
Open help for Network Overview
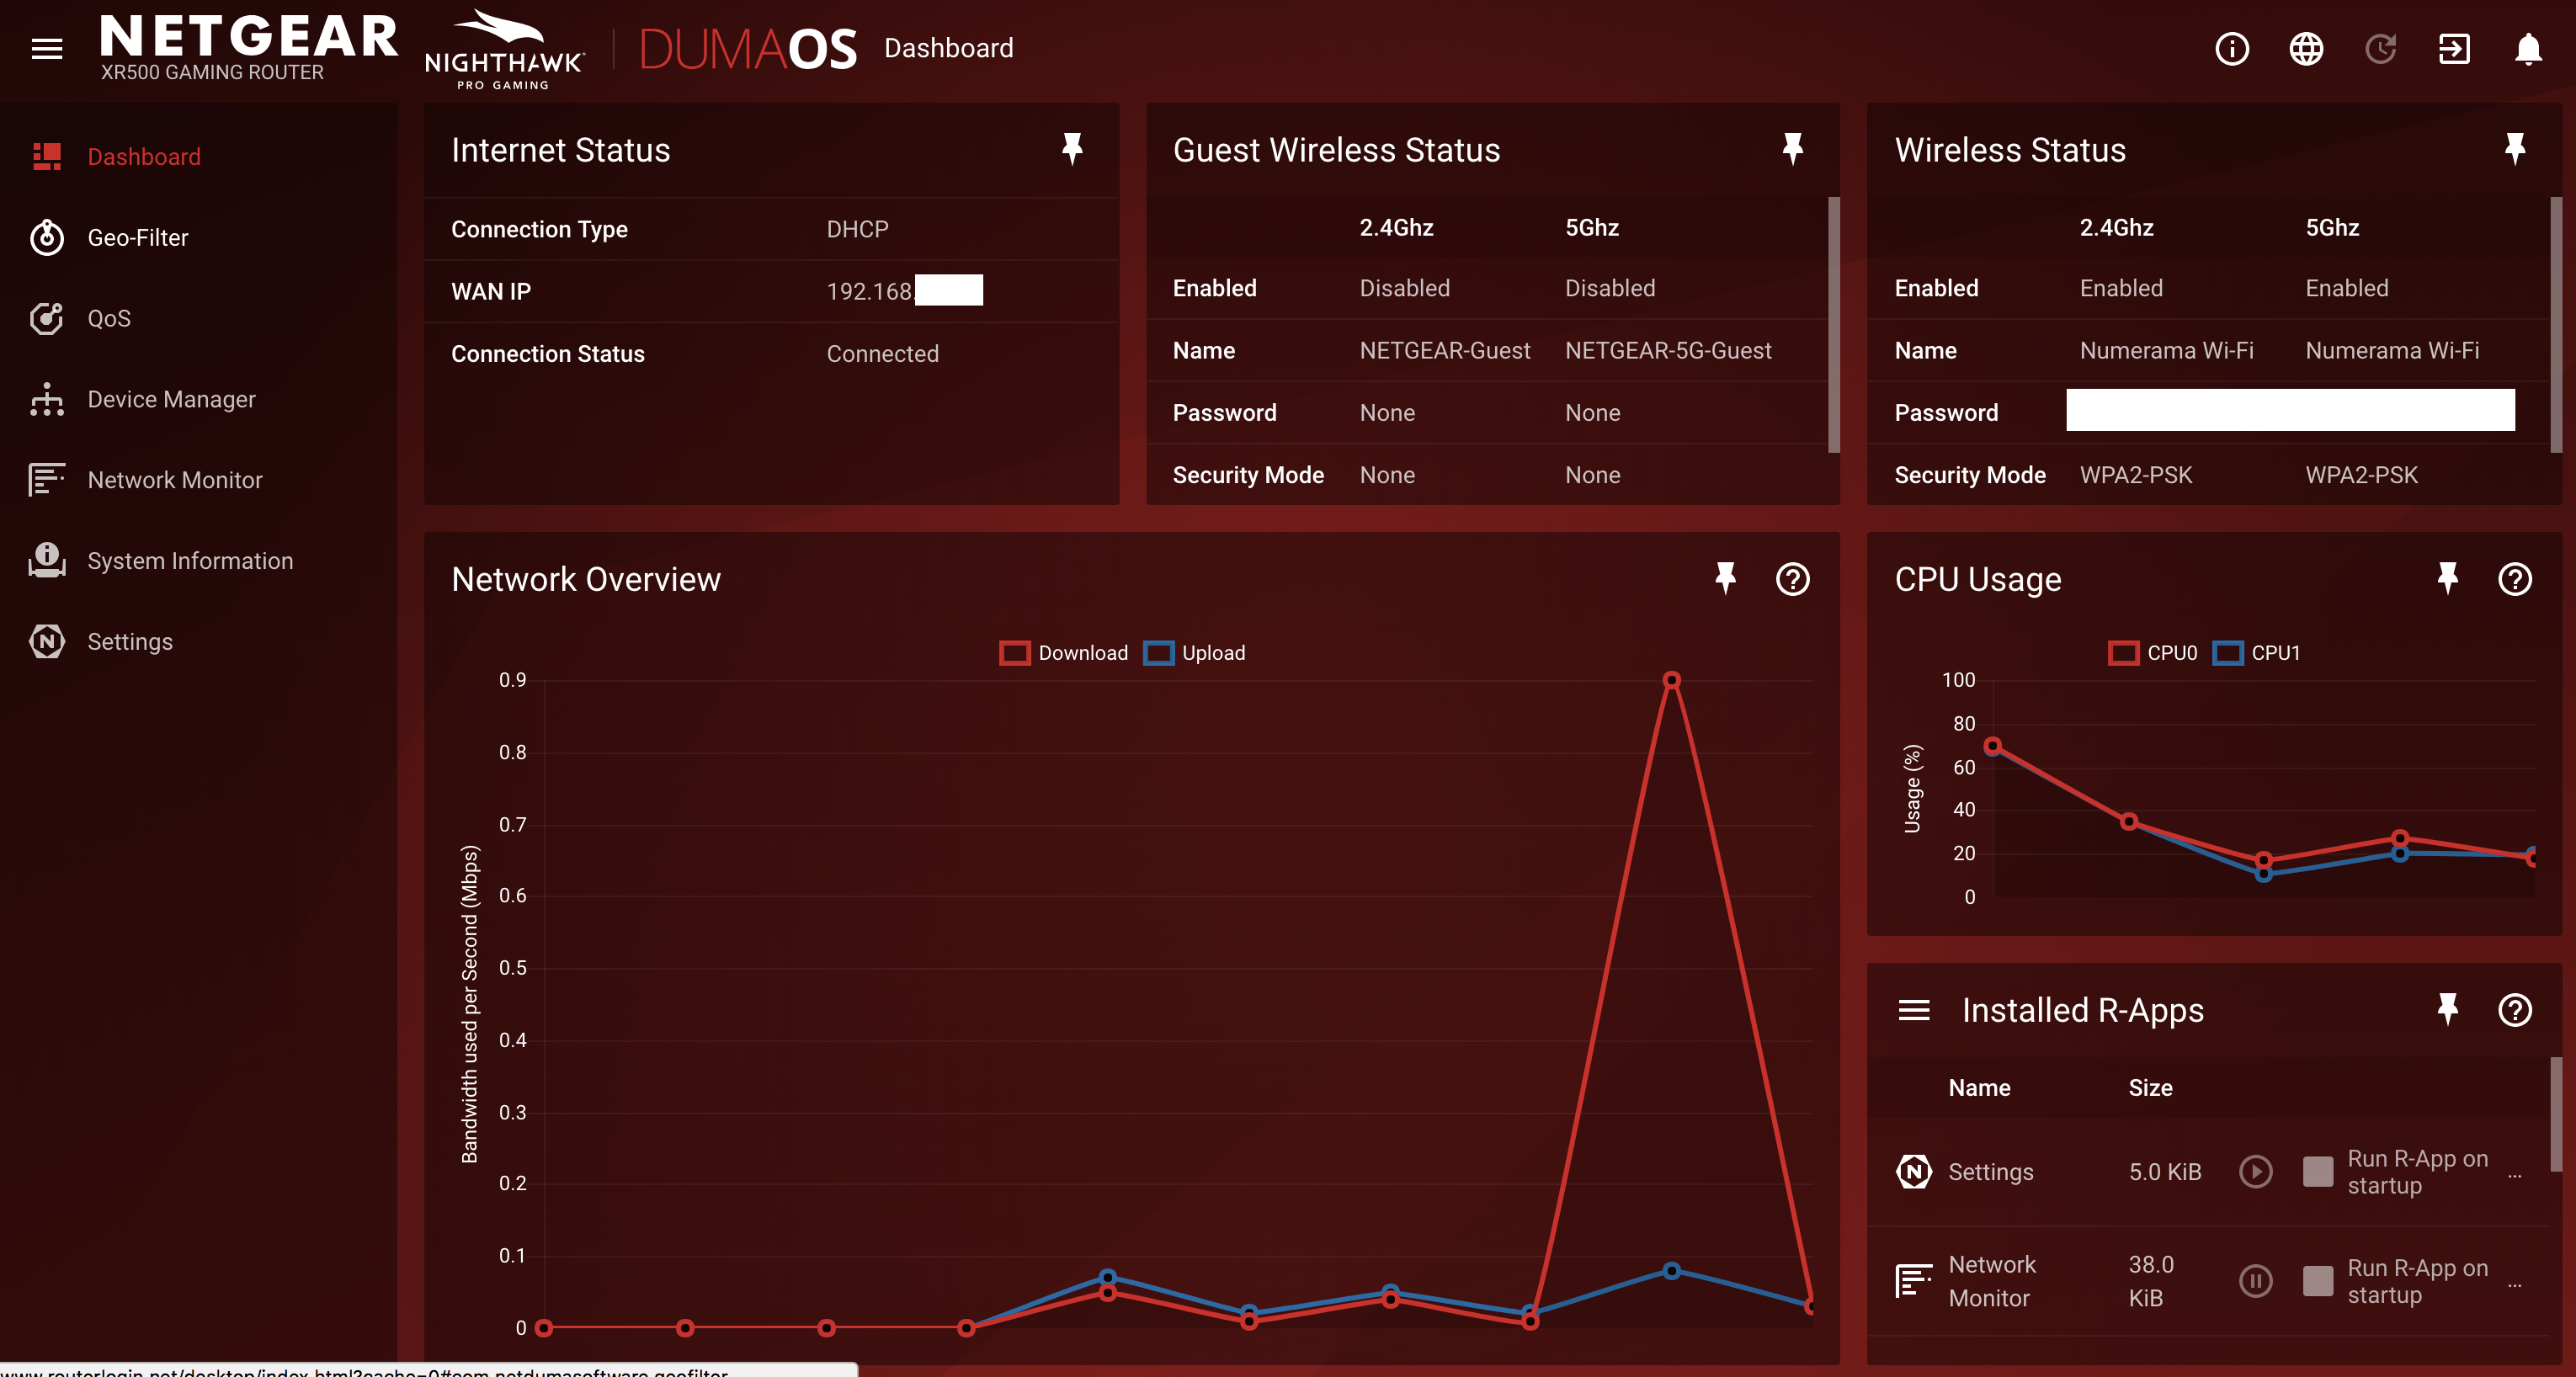tap(1792, 579)
